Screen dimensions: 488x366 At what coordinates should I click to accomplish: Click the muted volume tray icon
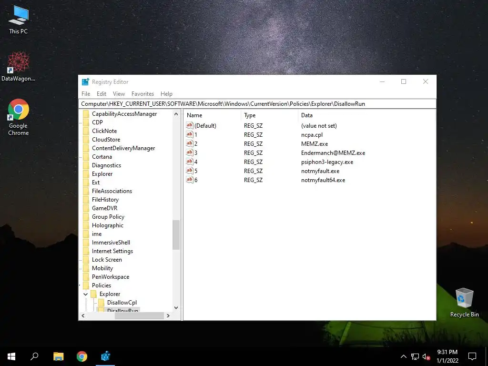pos(426,356)
